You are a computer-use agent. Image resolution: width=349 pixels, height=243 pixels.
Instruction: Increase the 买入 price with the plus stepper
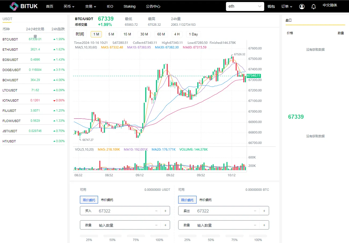pyautogui.click(x=165, y=211)
